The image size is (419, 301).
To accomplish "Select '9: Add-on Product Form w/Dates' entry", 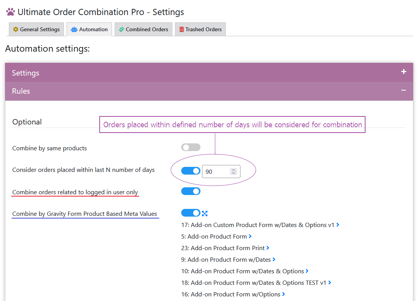I will point(226,259).
